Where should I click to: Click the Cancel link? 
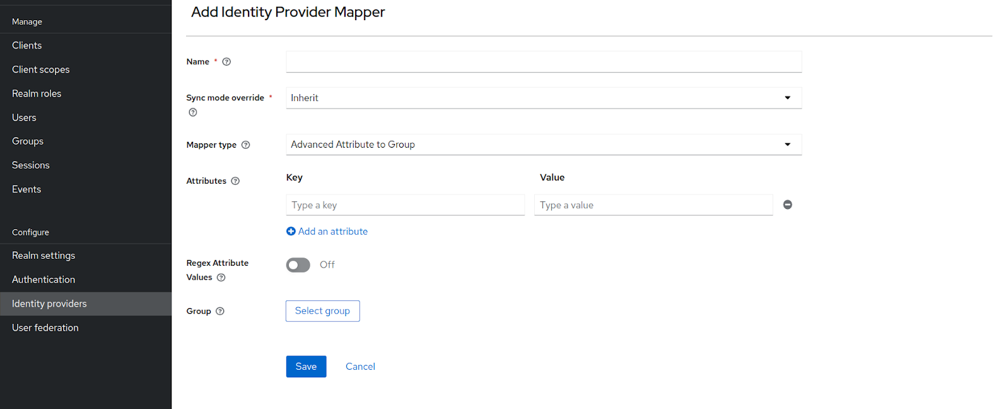click(360, 367)
